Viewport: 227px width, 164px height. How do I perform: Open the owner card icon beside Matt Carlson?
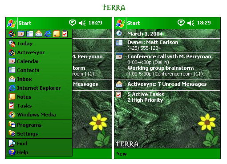coord(119,43)
